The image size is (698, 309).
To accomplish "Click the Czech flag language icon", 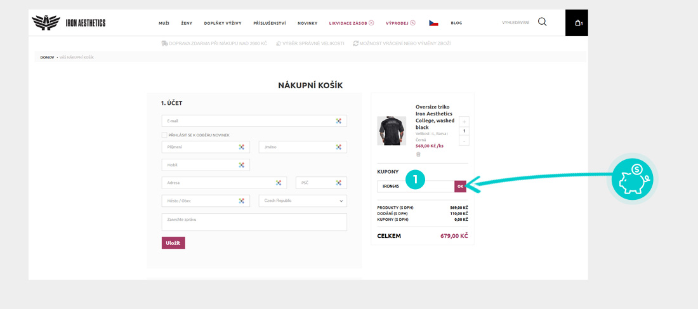I will (433, 23).
